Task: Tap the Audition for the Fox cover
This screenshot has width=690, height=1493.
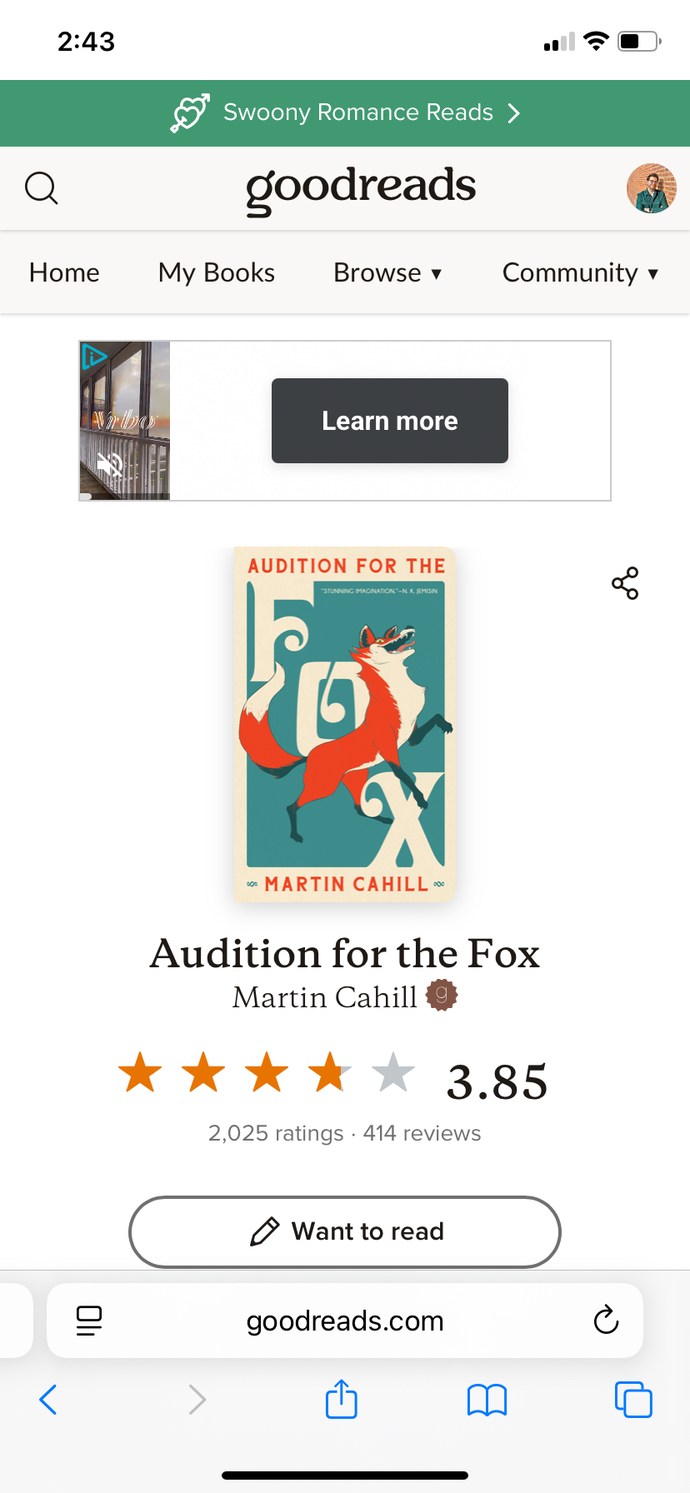Action: pos(345,724)
